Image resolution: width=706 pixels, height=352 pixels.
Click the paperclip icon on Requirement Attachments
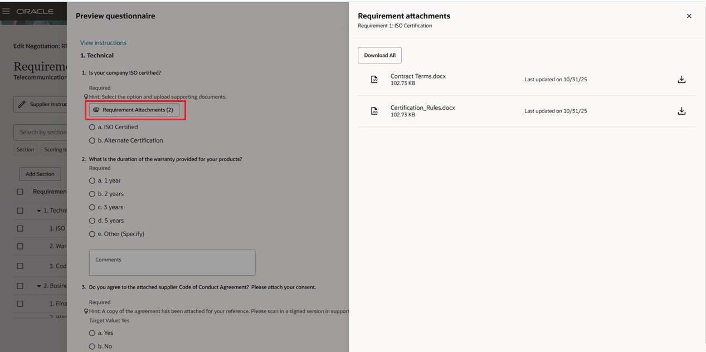97,110
